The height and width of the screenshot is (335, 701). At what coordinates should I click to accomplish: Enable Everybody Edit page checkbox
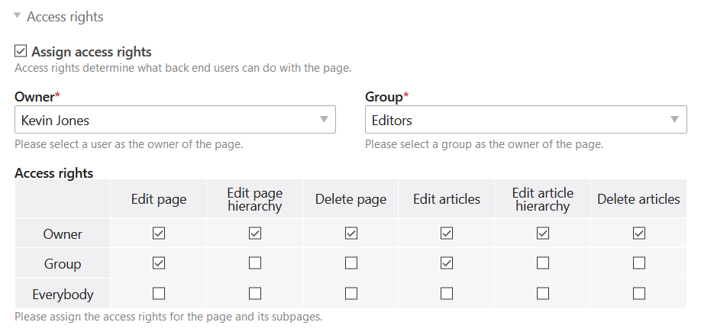click(x=159, y=294)
